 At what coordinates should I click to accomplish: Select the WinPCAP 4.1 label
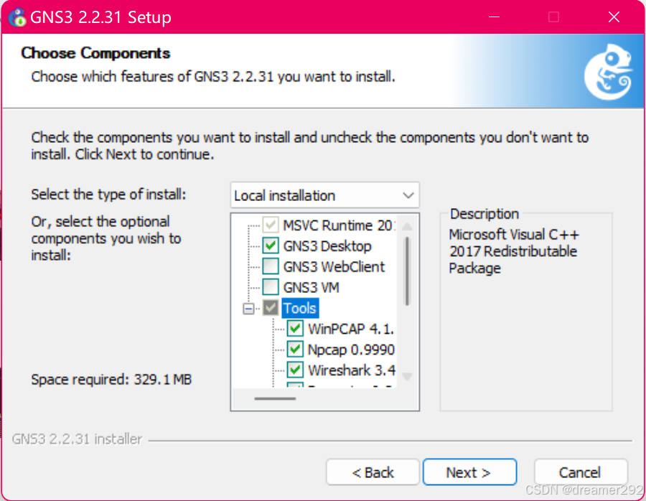351,329
